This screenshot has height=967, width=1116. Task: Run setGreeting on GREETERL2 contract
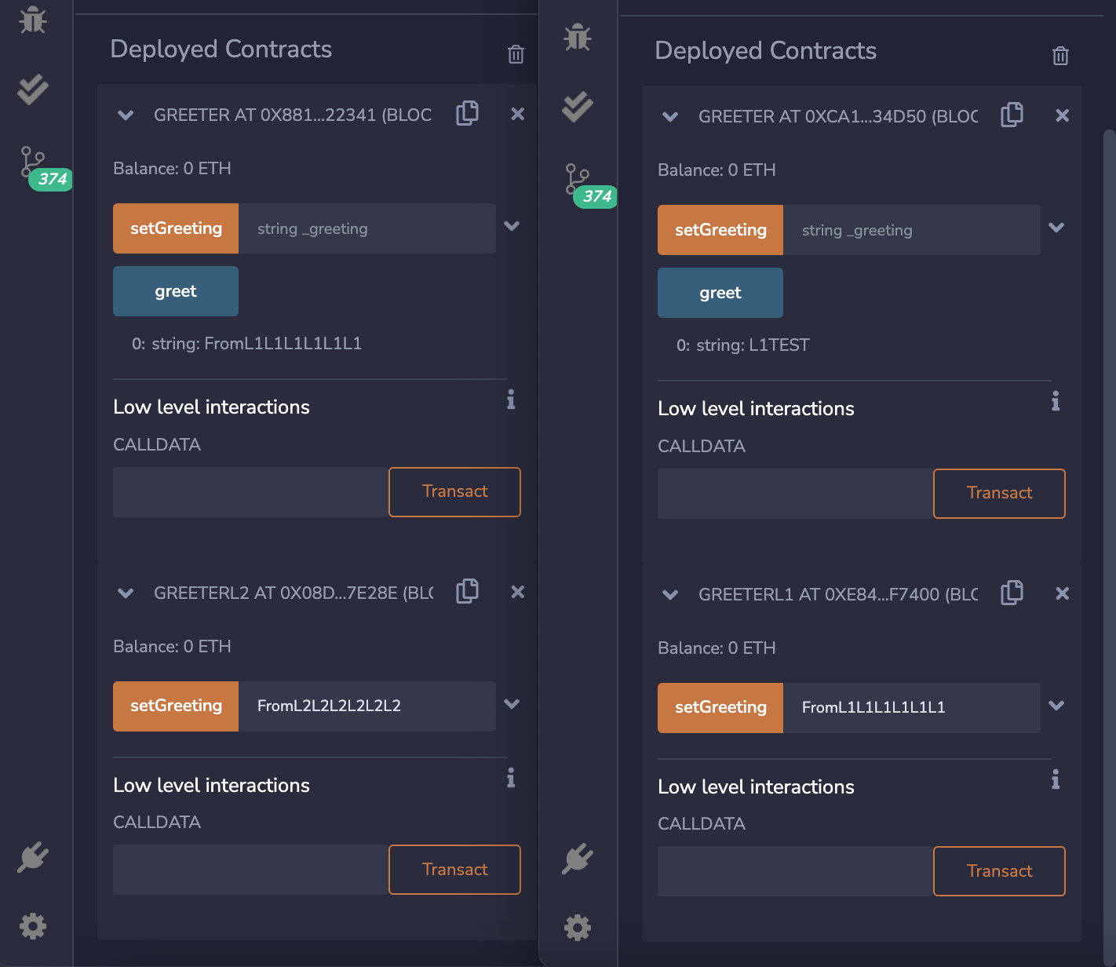[x=176, y=706]
